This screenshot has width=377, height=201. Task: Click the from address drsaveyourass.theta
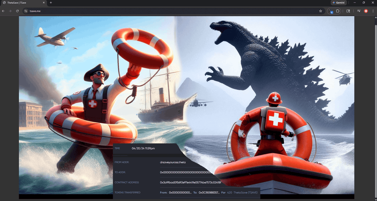click(173, 162)
